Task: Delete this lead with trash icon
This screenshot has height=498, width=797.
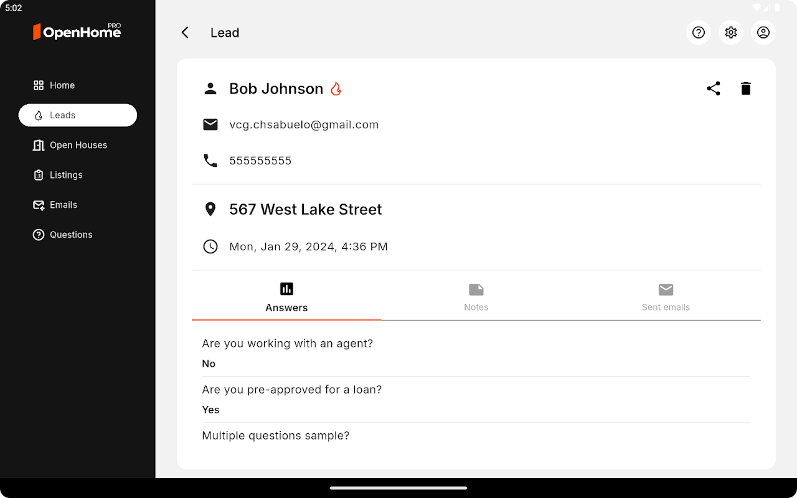Action: [x=746, y=88]
